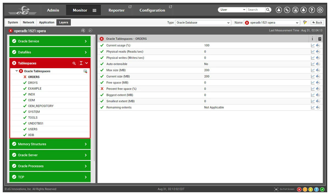Click Go Full Screen
Image resolution: width=330 pixels, height=195 pixels.
pyautogui.click(x=285, y=189)
